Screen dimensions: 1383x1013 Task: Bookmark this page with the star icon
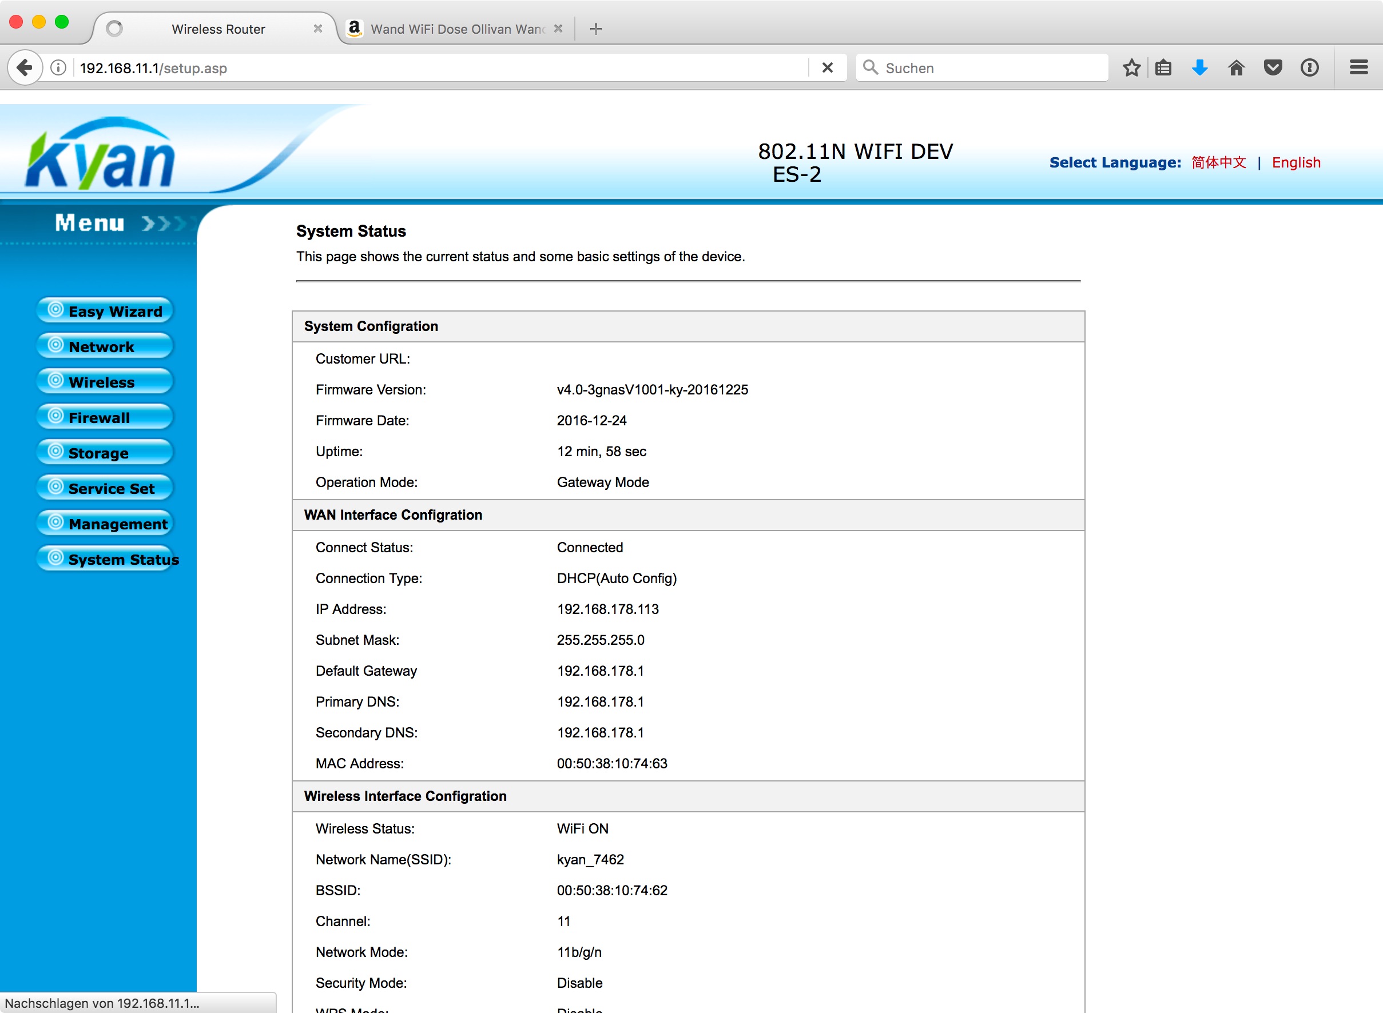(1131, 67)
